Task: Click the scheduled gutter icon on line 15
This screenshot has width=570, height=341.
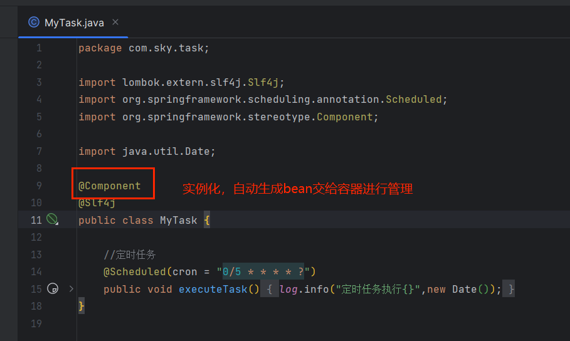Action: tap(53, 288)
